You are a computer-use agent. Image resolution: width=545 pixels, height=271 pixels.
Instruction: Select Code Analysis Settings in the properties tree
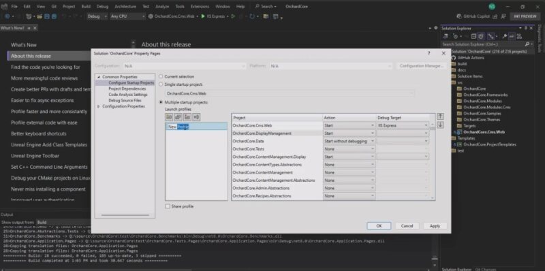click(128, 95)
